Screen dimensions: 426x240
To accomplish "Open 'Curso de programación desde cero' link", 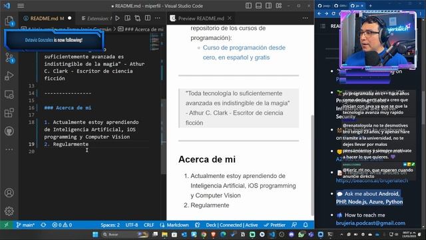I will [244, 52].
